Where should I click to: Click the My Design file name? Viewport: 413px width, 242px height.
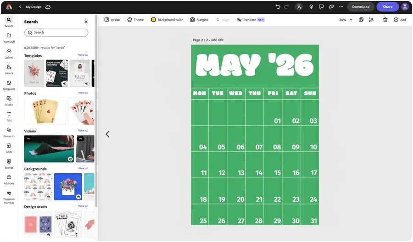(x=33, y=7)
